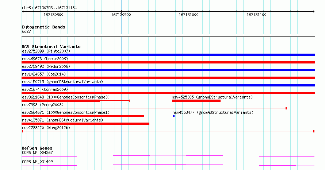
Task: Click the chr6:167130753..167131184 region label
Action: [49, 8]
